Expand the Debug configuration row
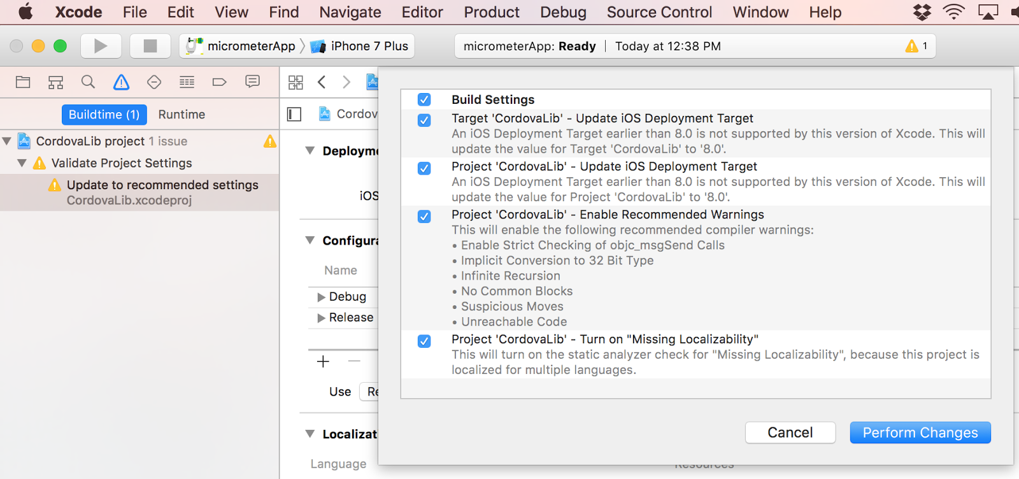 pos(321,297)
